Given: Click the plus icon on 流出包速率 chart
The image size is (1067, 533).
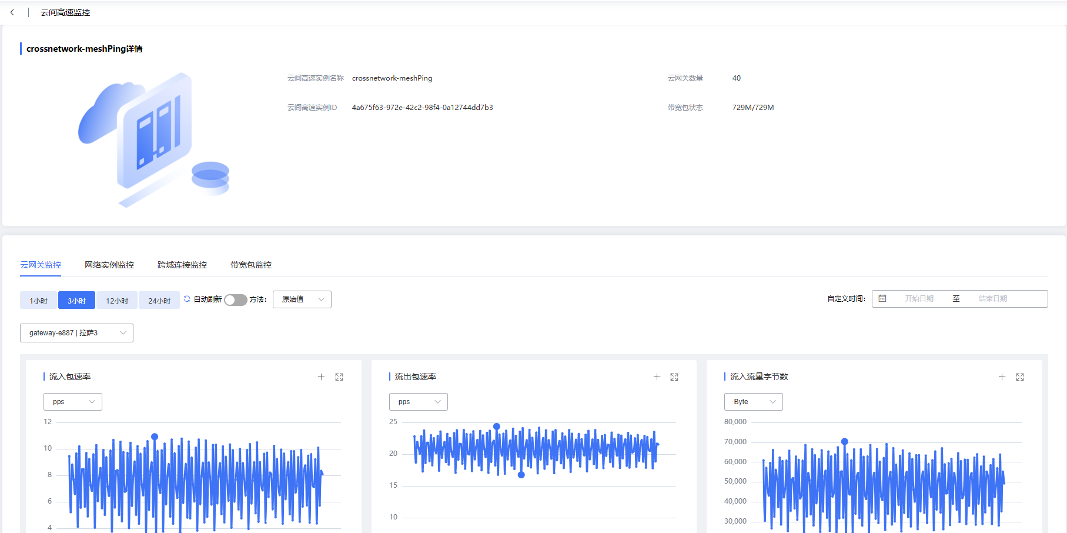Looking at the screenshot, I should (x=657, y=377).
